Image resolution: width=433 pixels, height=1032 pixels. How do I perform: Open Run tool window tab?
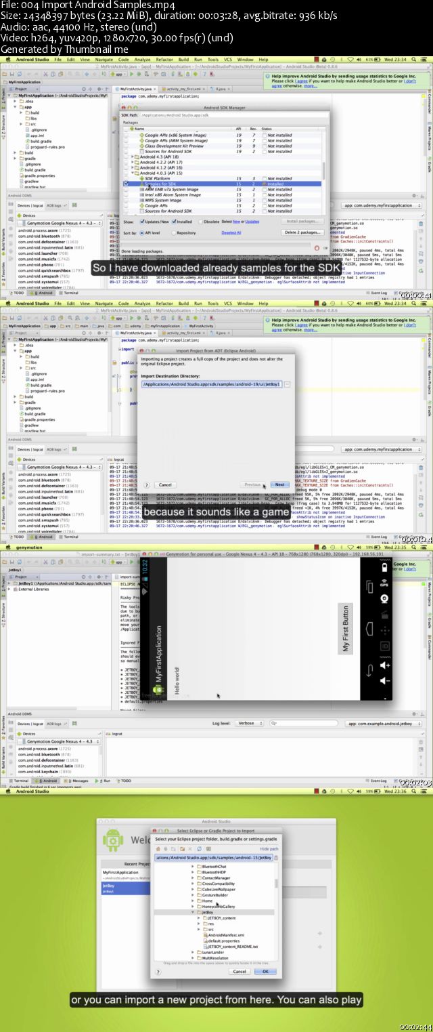click(x=105, y=781)
